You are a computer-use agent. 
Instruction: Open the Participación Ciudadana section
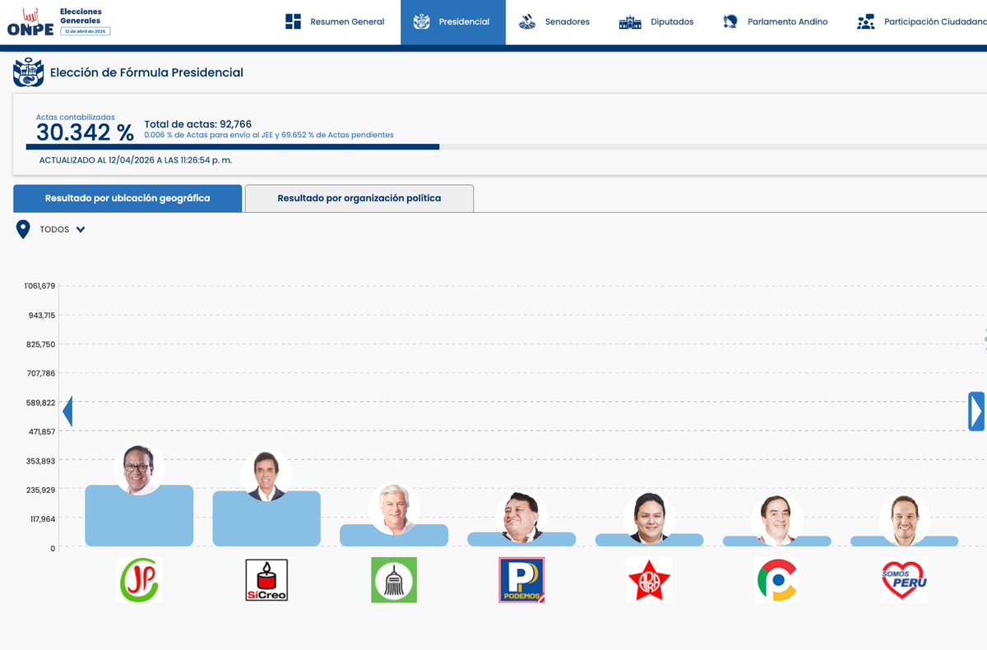tap(920, 22)
